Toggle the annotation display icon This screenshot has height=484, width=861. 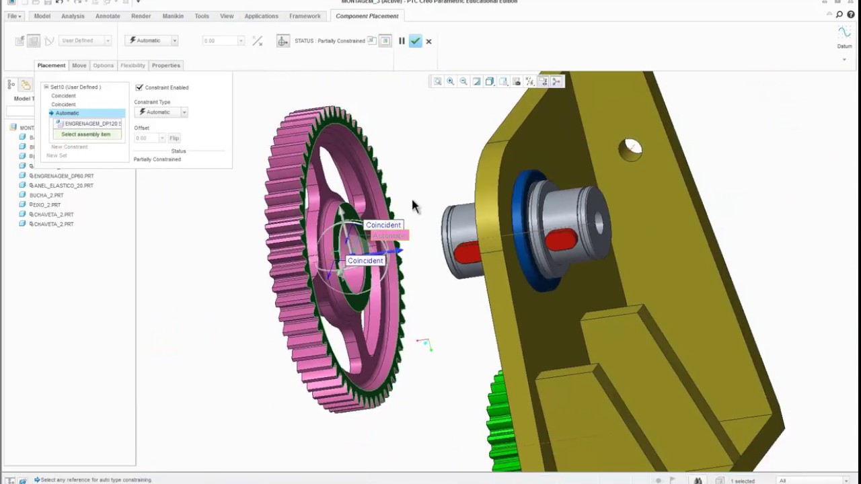(x=543, y=81)
